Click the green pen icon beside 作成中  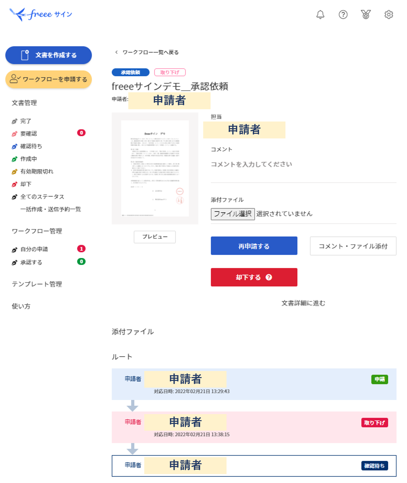tap(14, 159)
